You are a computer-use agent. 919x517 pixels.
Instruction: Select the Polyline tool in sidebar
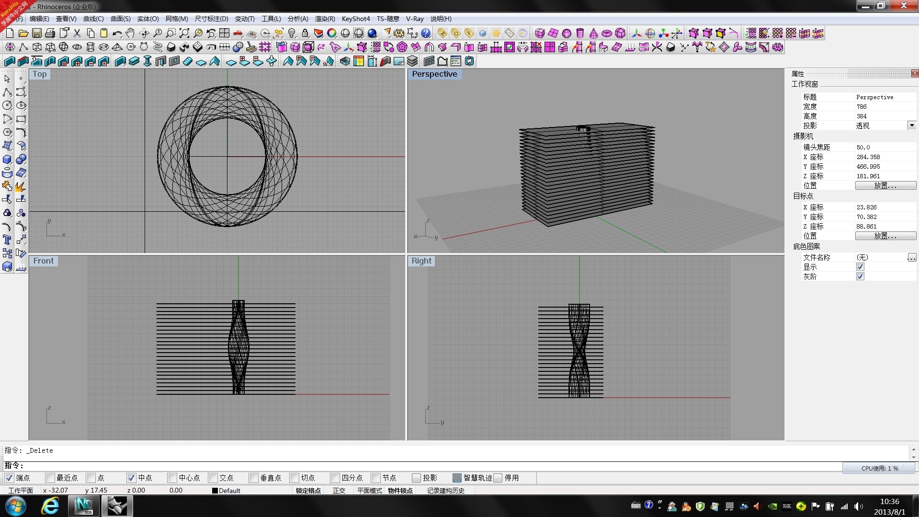click(7, 92)
